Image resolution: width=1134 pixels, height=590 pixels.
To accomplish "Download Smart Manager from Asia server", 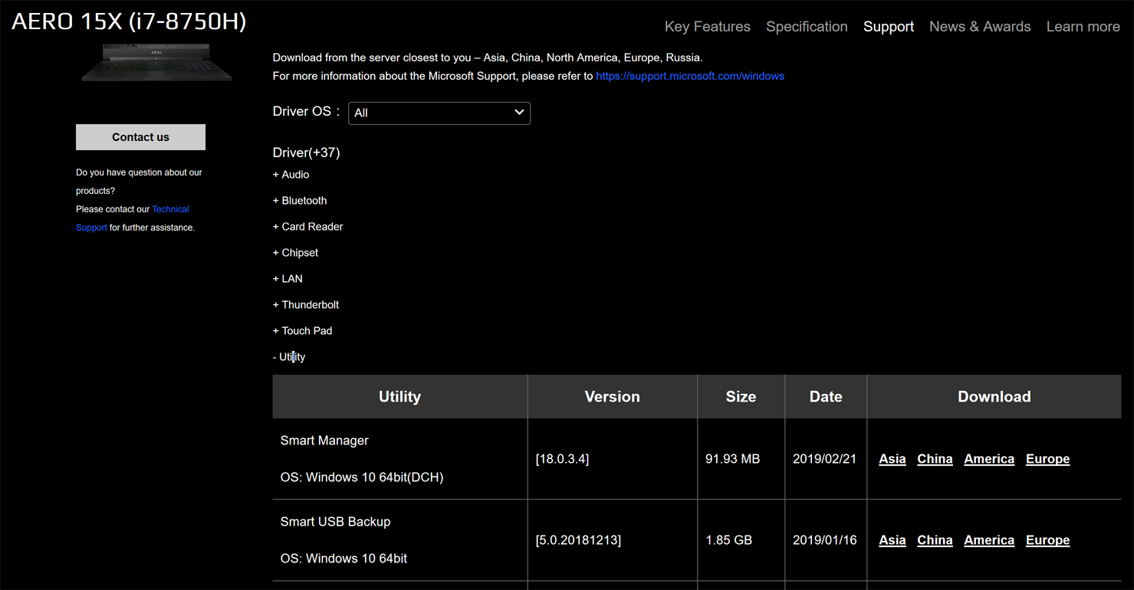I will point(892,459).
